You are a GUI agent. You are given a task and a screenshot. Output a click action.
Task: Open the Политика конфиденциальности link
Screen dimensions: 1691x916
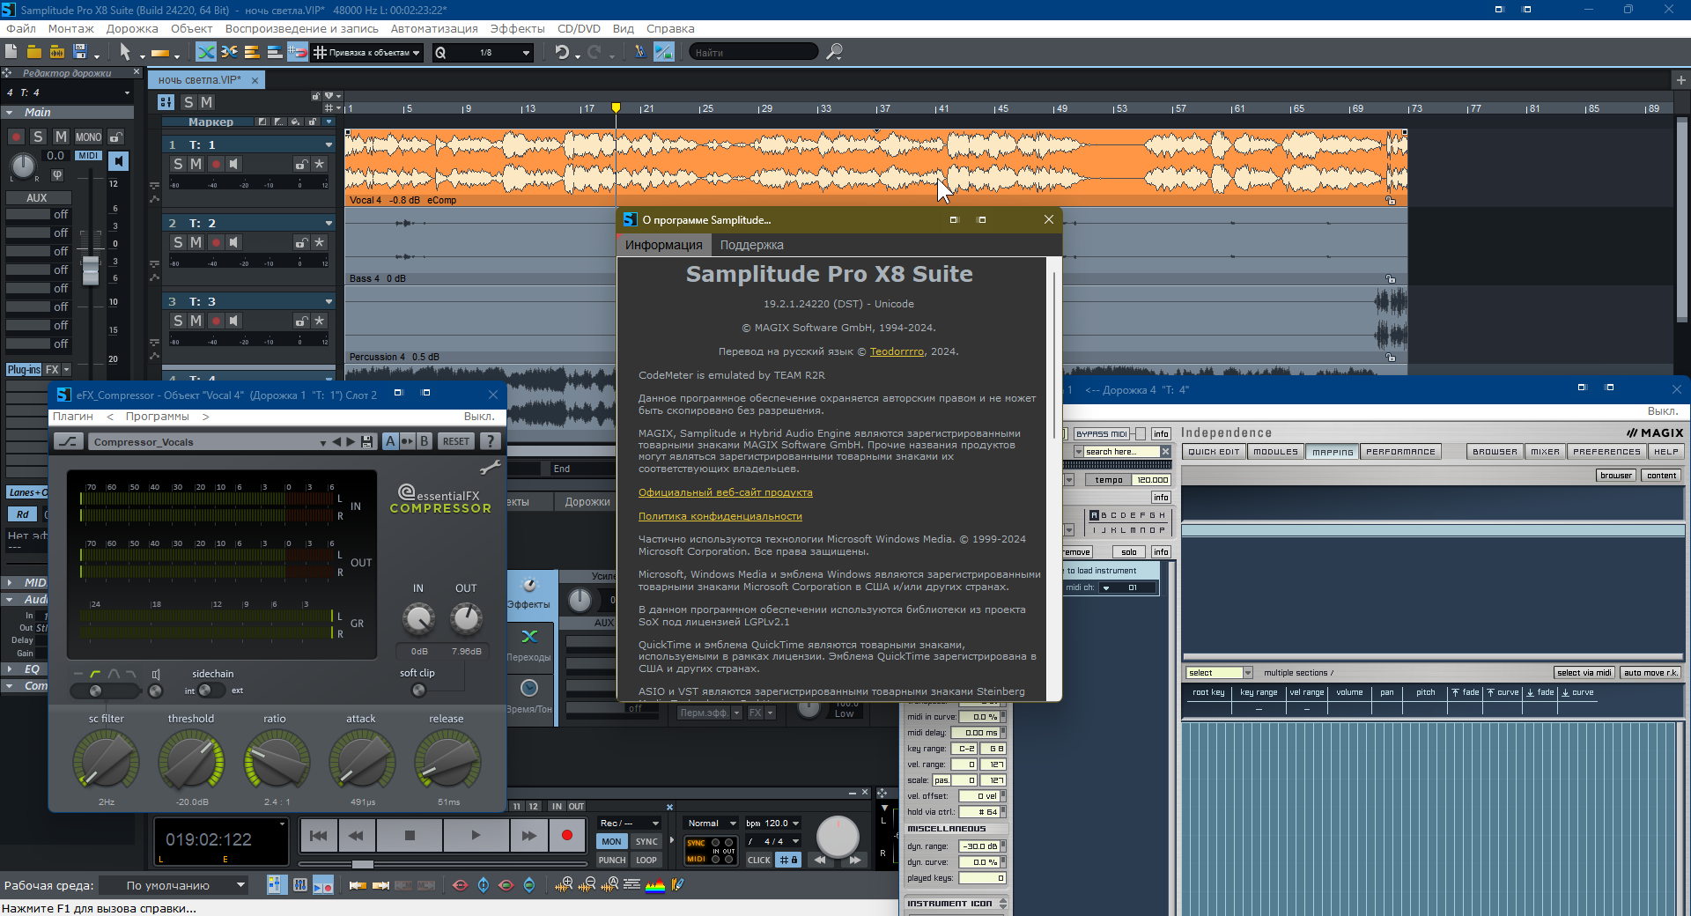(720, 516)
